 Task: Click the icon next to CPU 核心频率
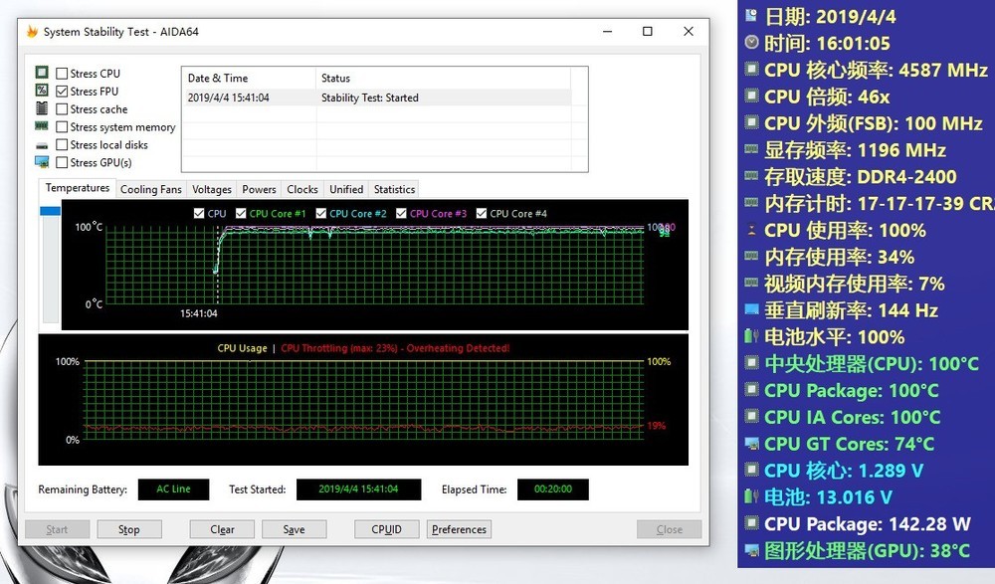[751, 69]
